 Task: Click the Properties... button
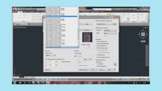[87, 30]
